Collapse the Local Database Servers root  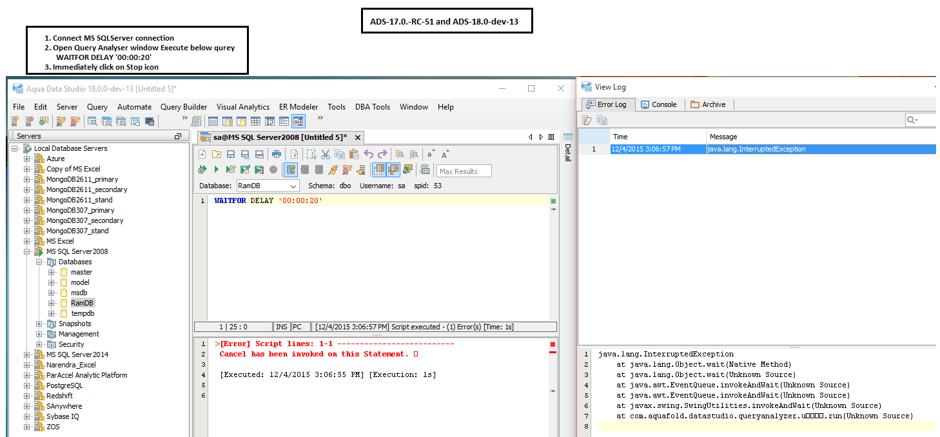pyautogui.click(x=14, y=148)
